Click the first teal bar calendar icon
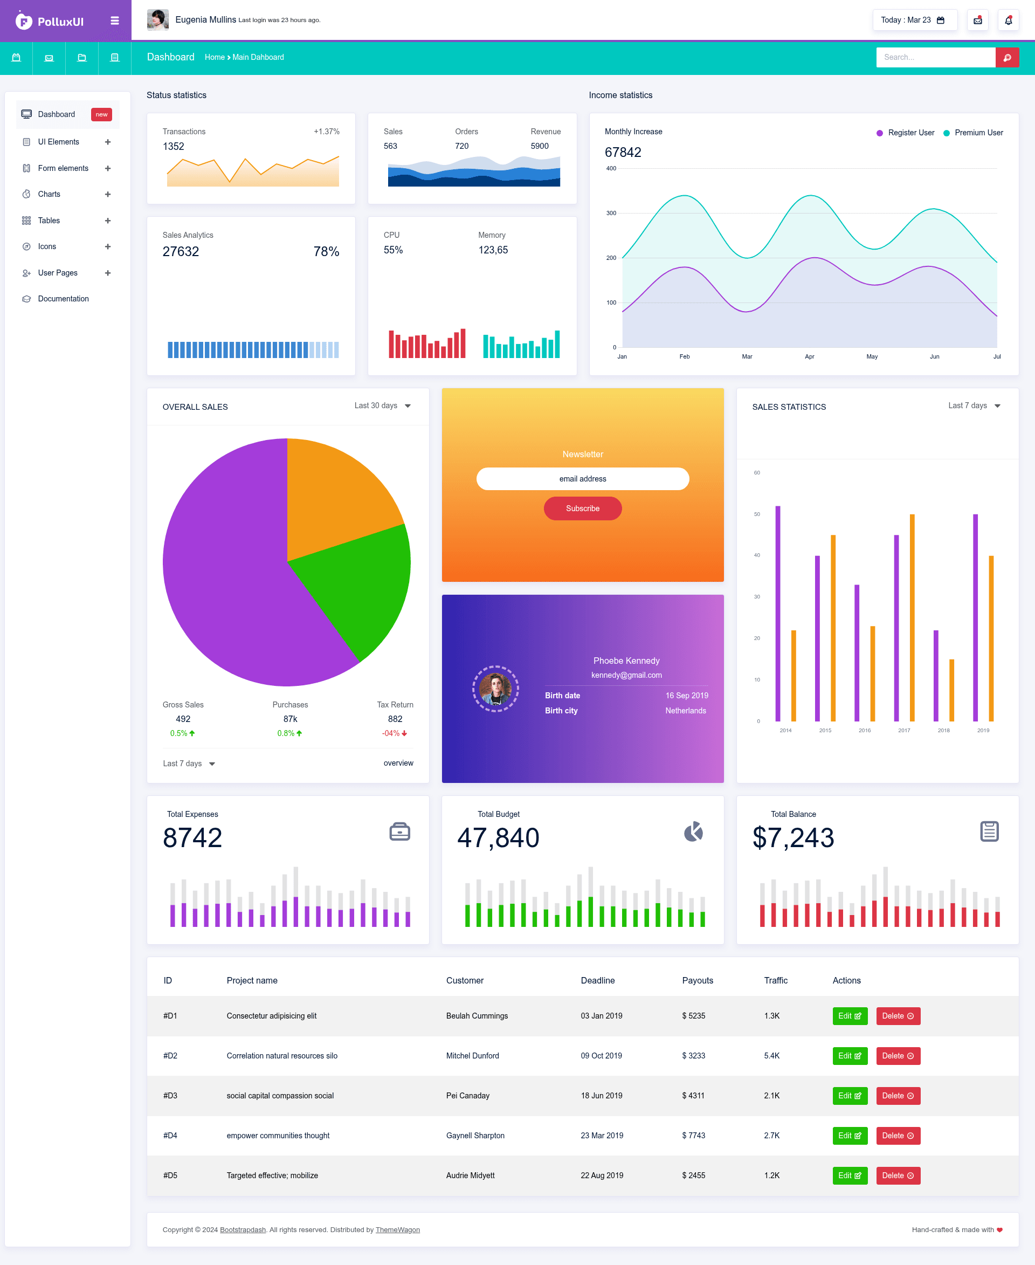The image size is (1035, 1265). pyautogui.click(x=16, y=57)
